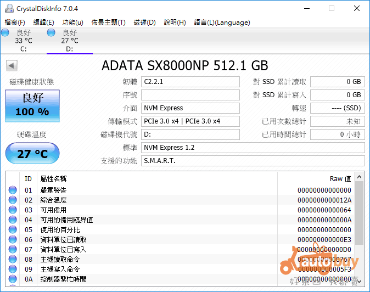370x292 pixels.
Task: Click status orb for attribute 02
Action: click(13, 200)
